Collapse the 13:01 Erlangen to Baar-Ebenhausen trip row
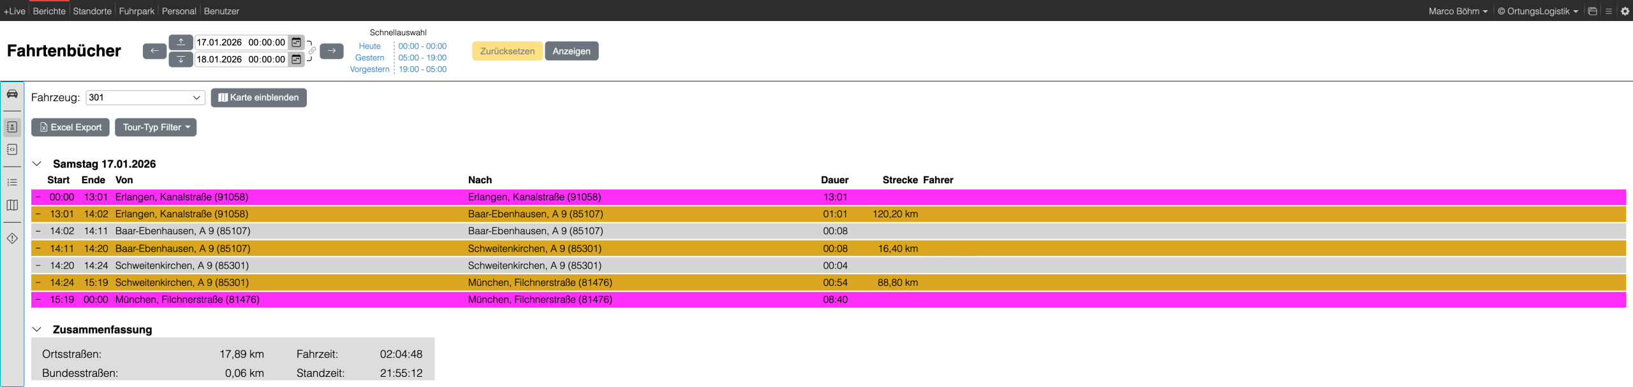Viewport: 1633px width, 387px height. (x=38, y=214)
